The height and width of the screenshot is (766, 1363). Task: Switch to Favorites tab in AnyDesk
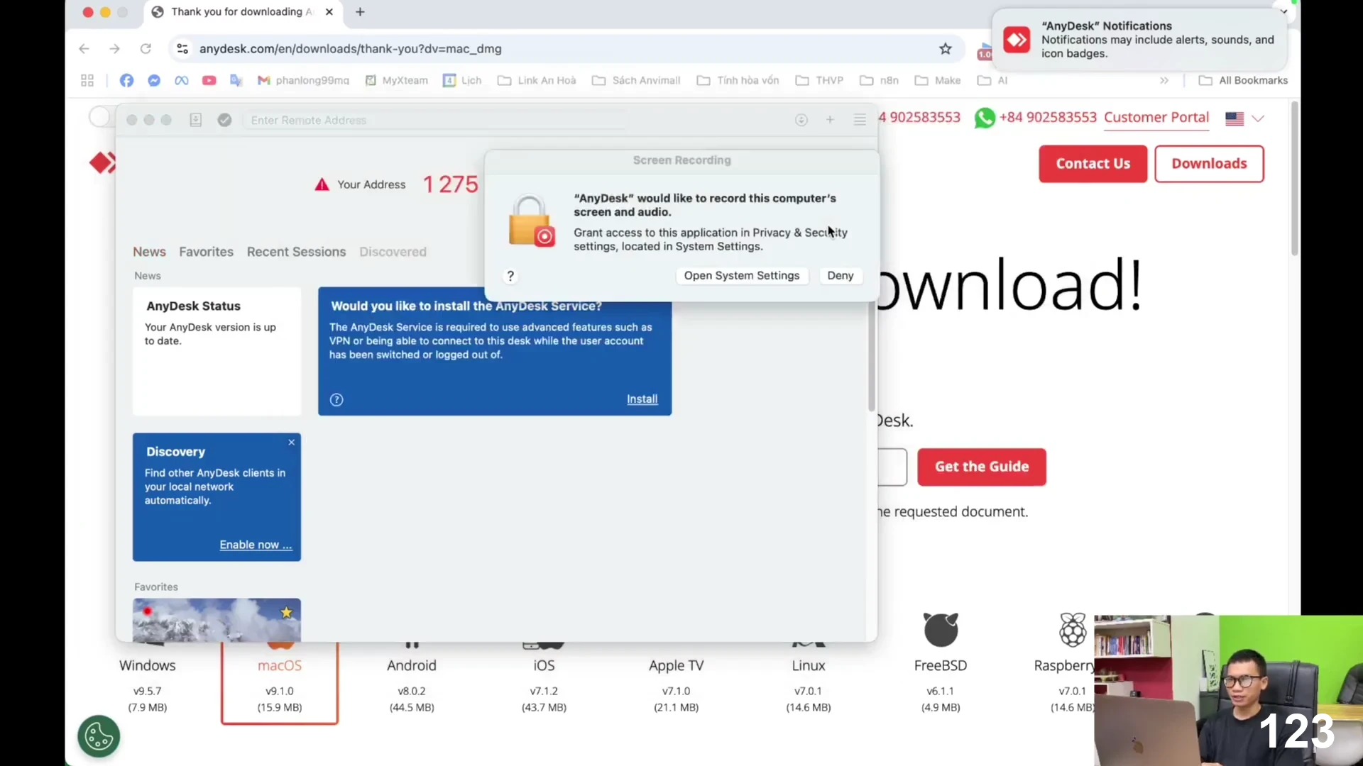(206, 252)
